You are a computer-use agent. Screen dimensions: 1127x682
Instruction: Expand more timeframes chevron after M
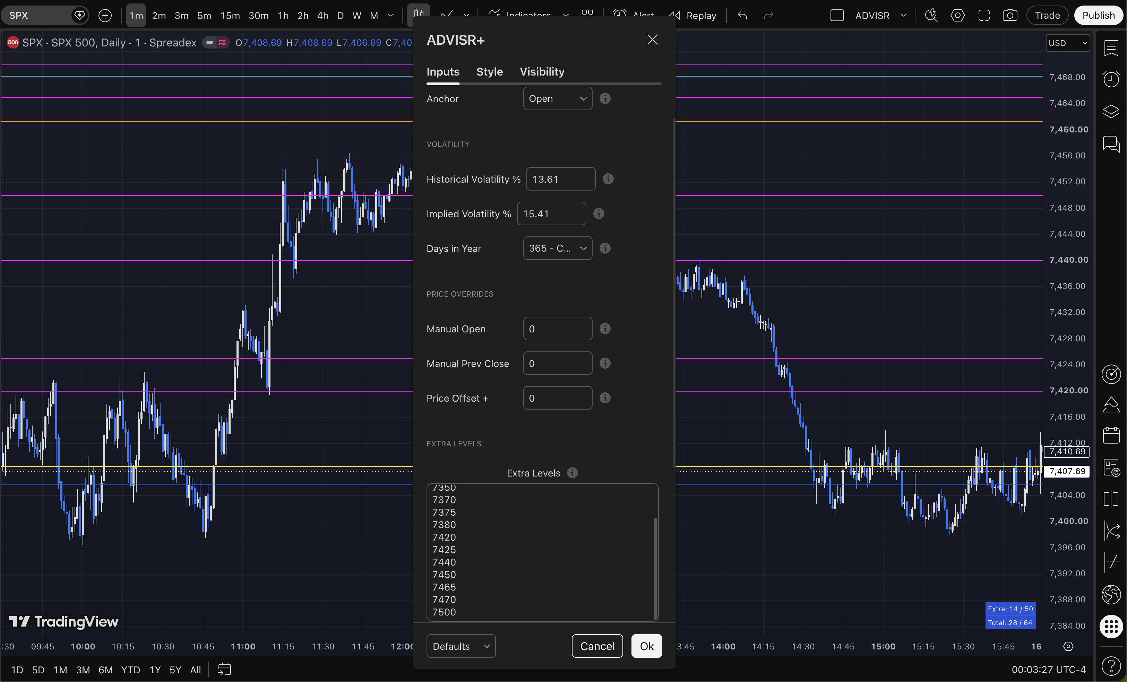pyautogui.click(x=390, y=16)
